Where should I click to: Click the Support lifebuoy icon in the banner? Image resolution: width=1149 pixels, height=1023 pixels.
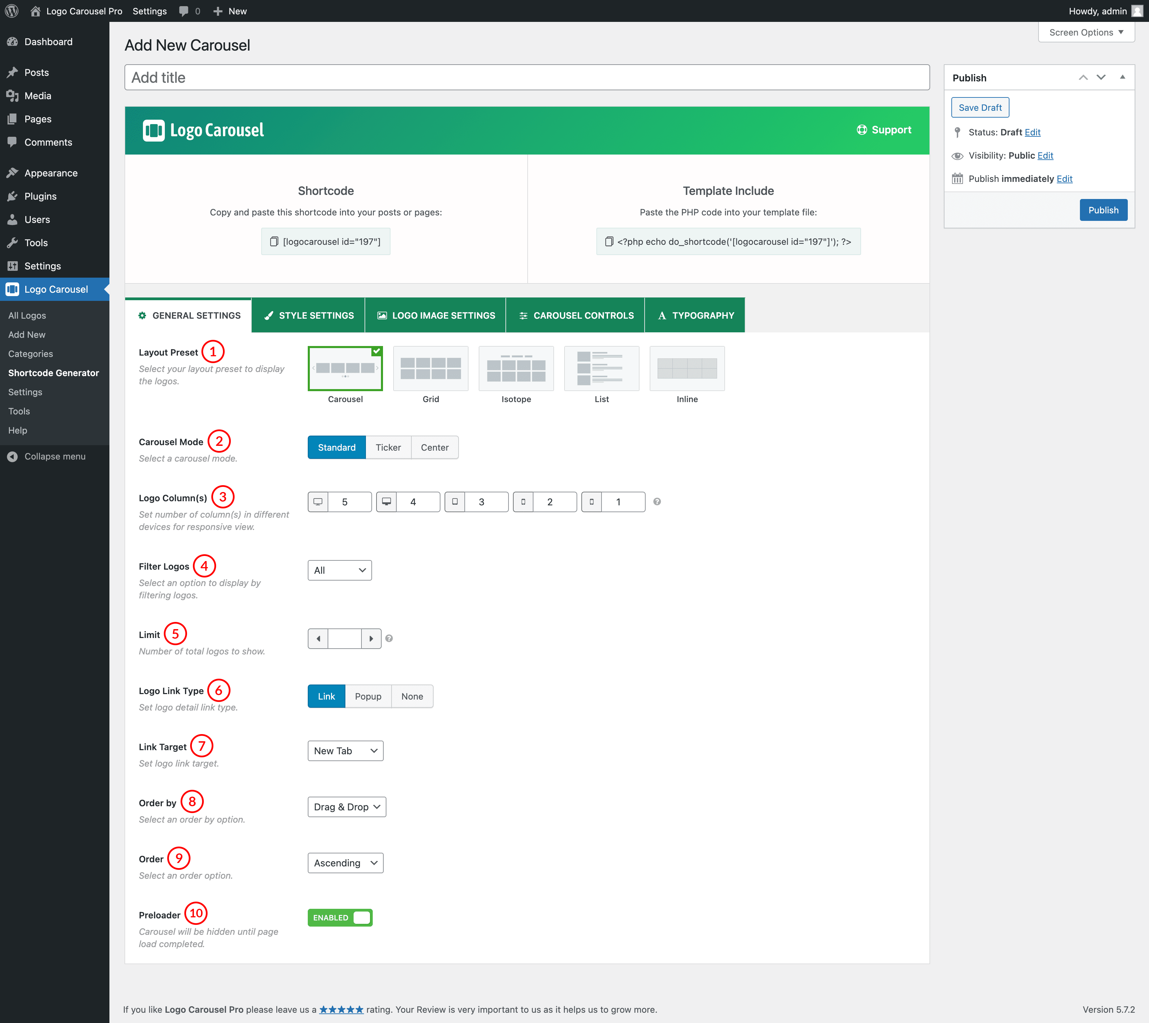coord(861,130)
